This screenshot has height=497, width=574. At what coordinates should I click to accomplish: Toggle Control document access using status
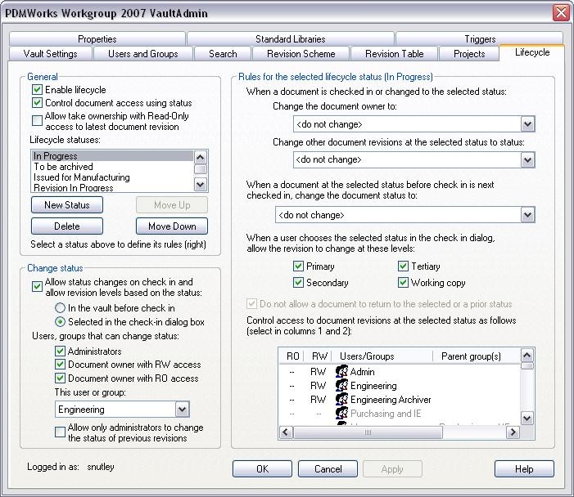click(37, 103)
